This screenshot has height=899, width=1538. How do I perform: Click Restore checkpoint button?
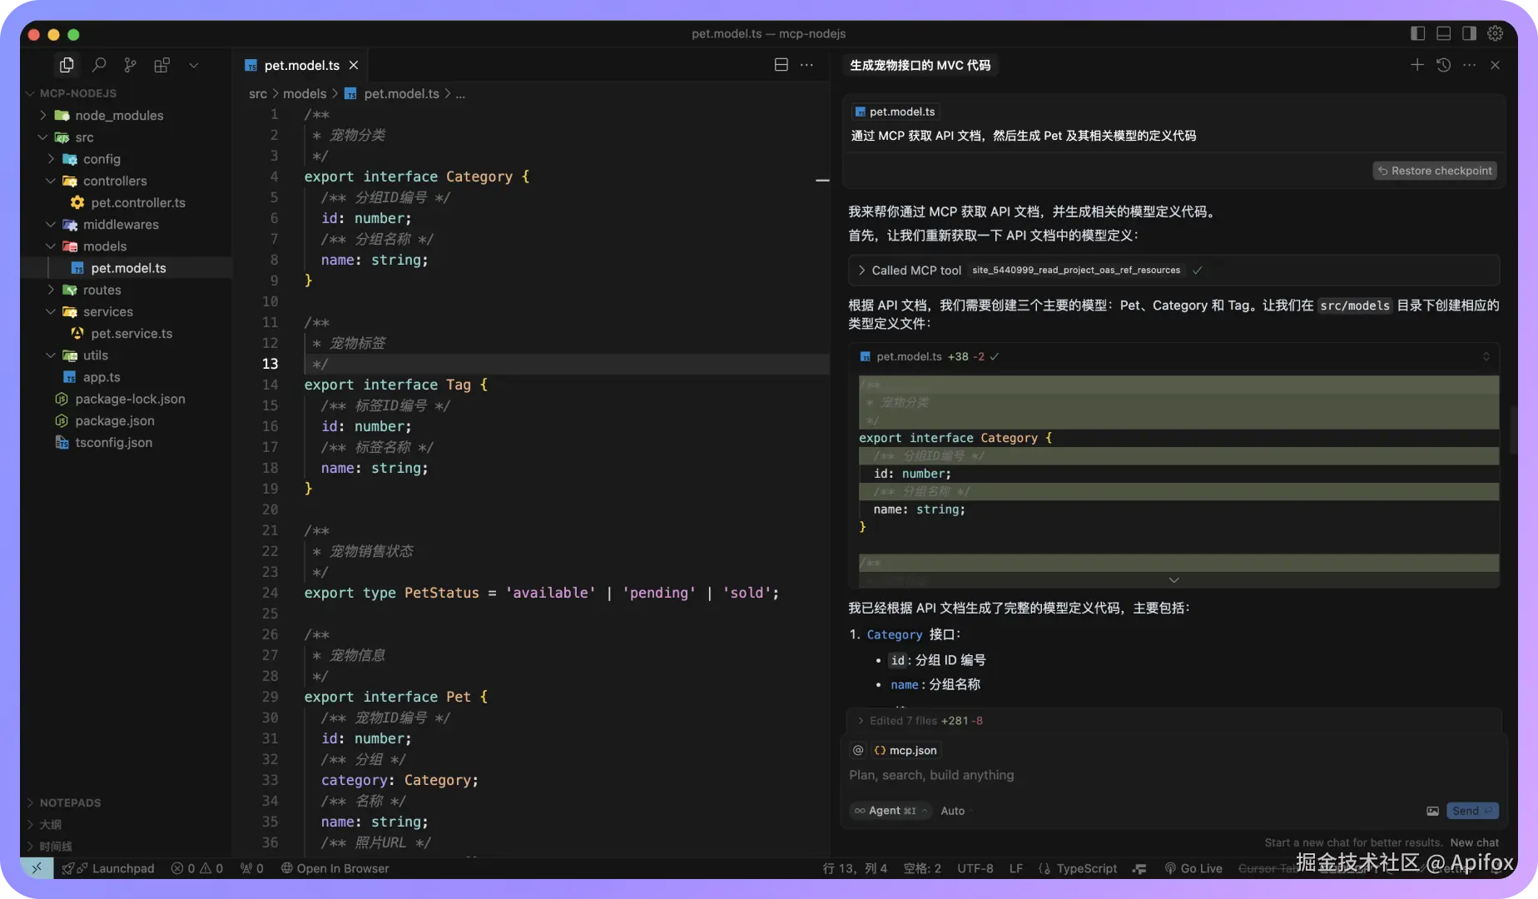coord(1435,171)
